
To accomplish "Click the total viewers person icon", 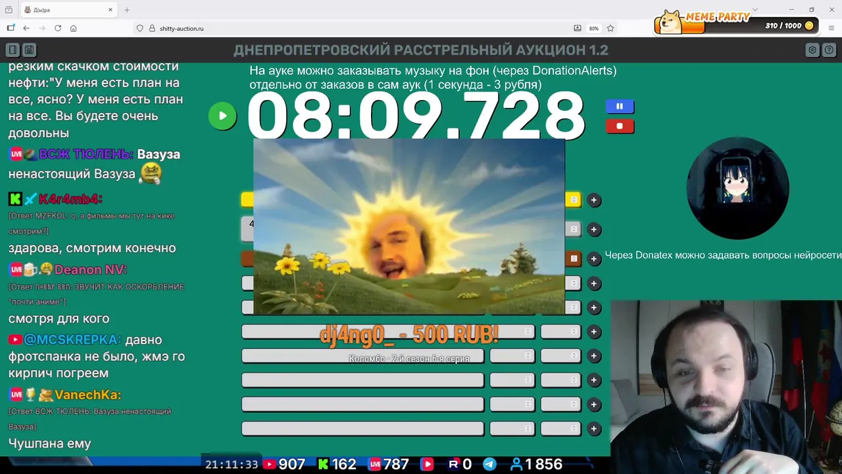I will [516, 464].
